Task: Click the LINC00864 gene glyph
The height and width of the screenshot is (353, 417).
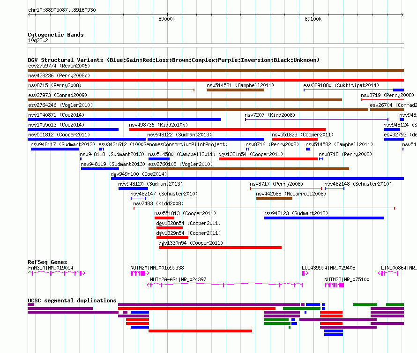Action: coord(388,273)
